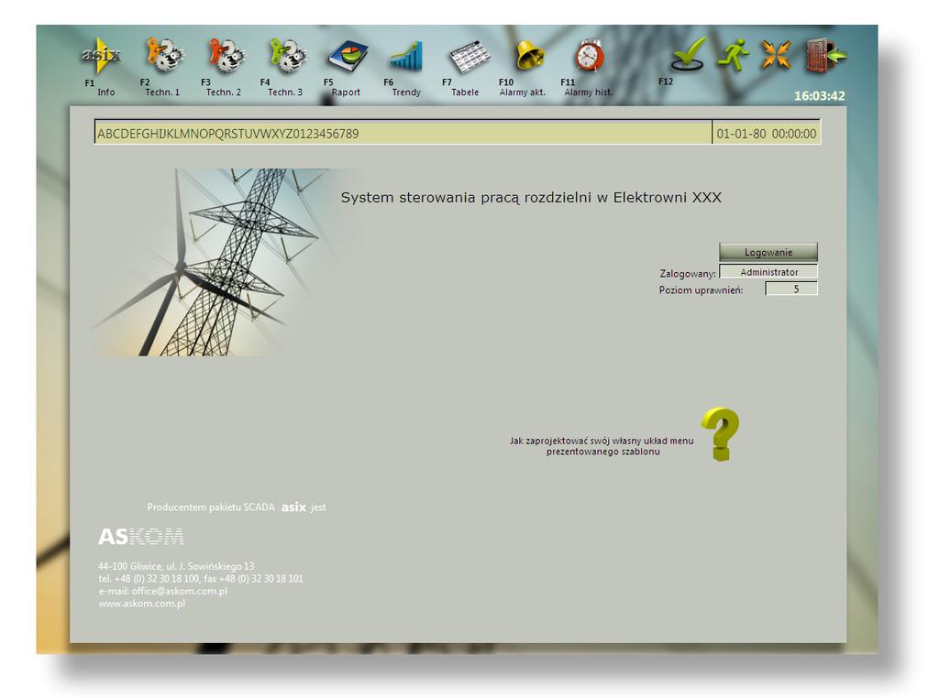Click the 'F6 Trendy' label text

[x=403, y=87]
